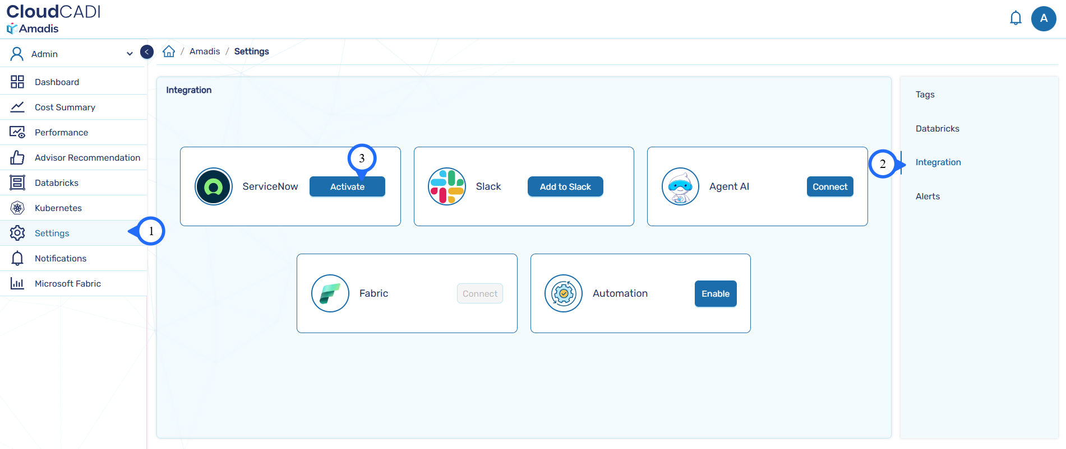Open the user avatar profile icon

(x=1043, y=18)
